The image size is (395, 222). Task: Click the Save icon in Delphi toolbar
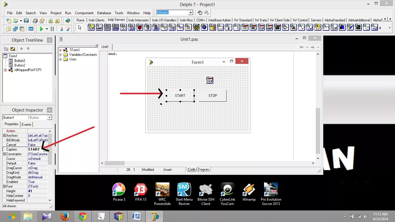pyautogui.click(x=26, y=21)
